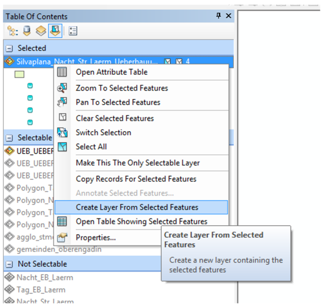Viewport: 321px width, 305px height.
Task: Select Clear Selected Features menu entry
Action: pos(114,118)
